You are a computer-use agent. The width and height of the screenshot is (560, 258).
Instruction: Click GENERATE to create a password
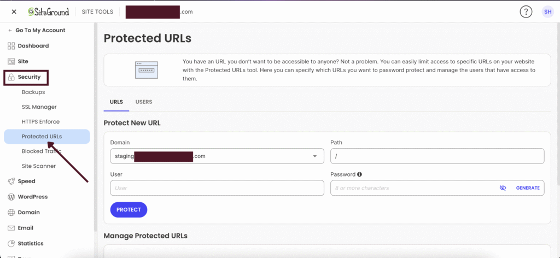click(528, 188)
